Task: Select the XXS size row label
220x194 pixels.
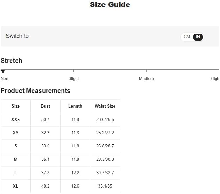Action: [16, 119]
